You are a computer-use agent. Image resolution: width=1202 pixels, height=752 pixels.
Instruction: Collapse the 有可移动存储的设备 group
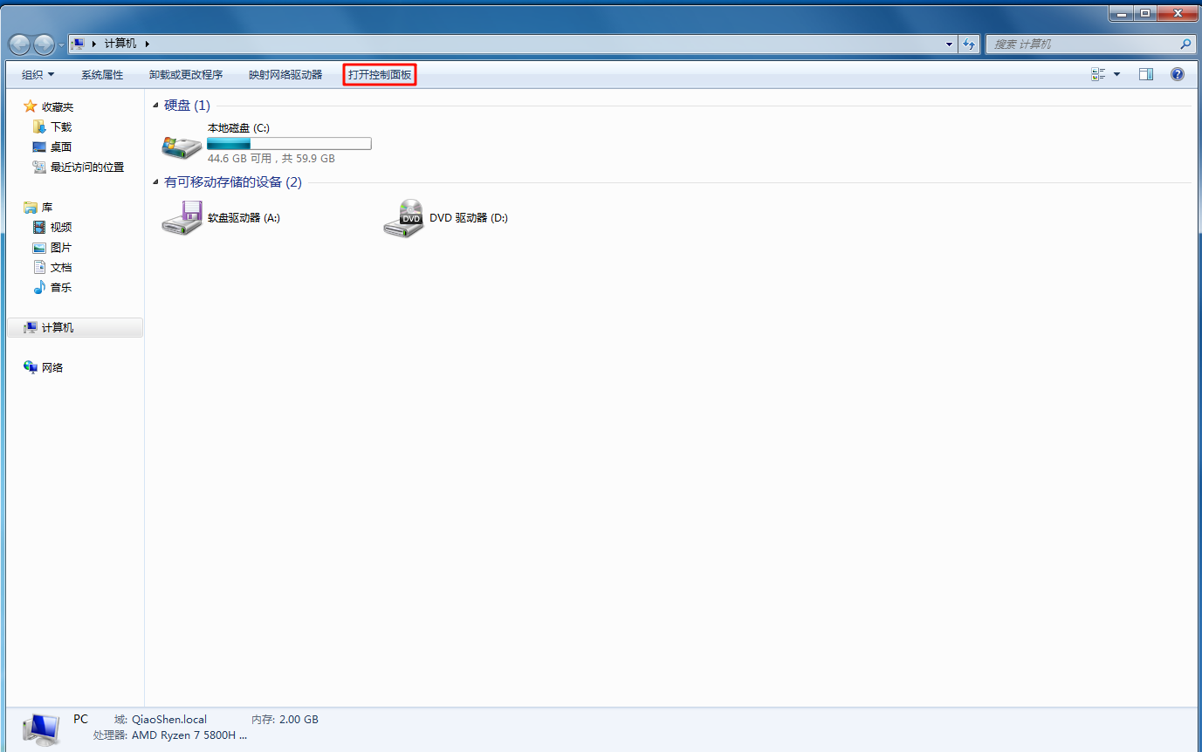pyautogui.click(x=156, y=182)
